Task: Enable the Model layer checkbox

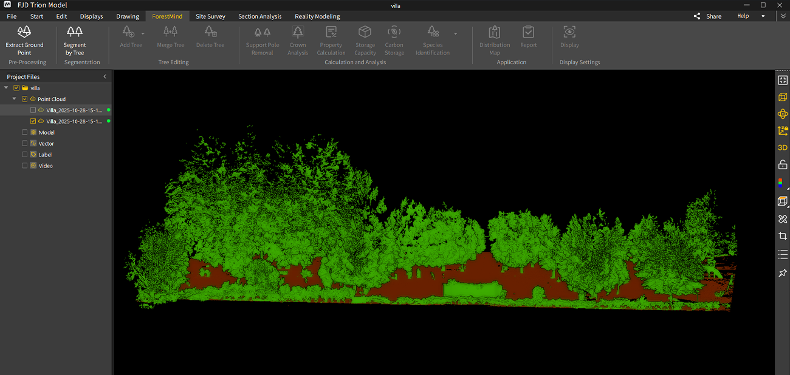Action: click(x=25, y=132)
